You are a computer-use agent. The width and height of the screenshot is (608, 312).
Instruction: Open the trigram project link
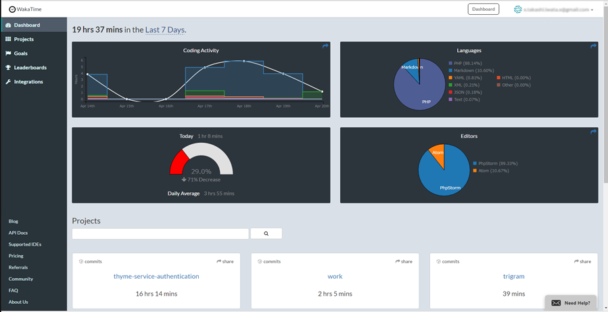pyautogui.click(x=514, y=276)
